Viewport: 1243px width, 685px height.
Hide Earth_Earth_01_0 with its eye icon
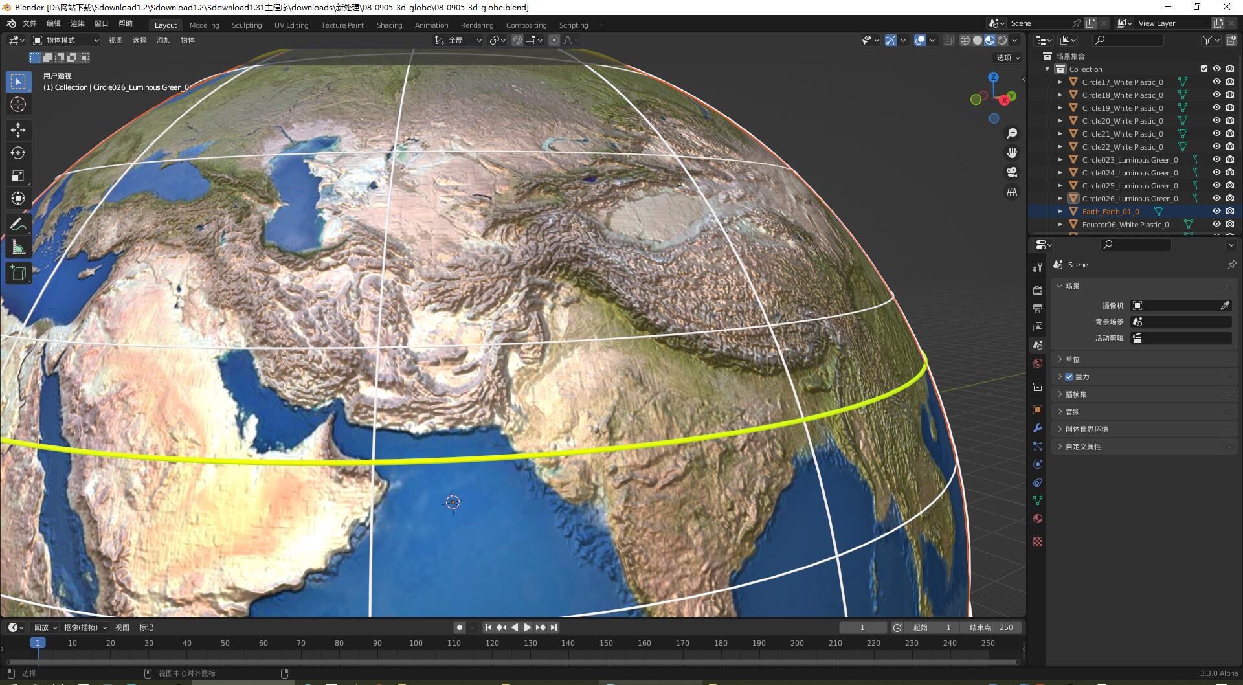[1216, 211]
